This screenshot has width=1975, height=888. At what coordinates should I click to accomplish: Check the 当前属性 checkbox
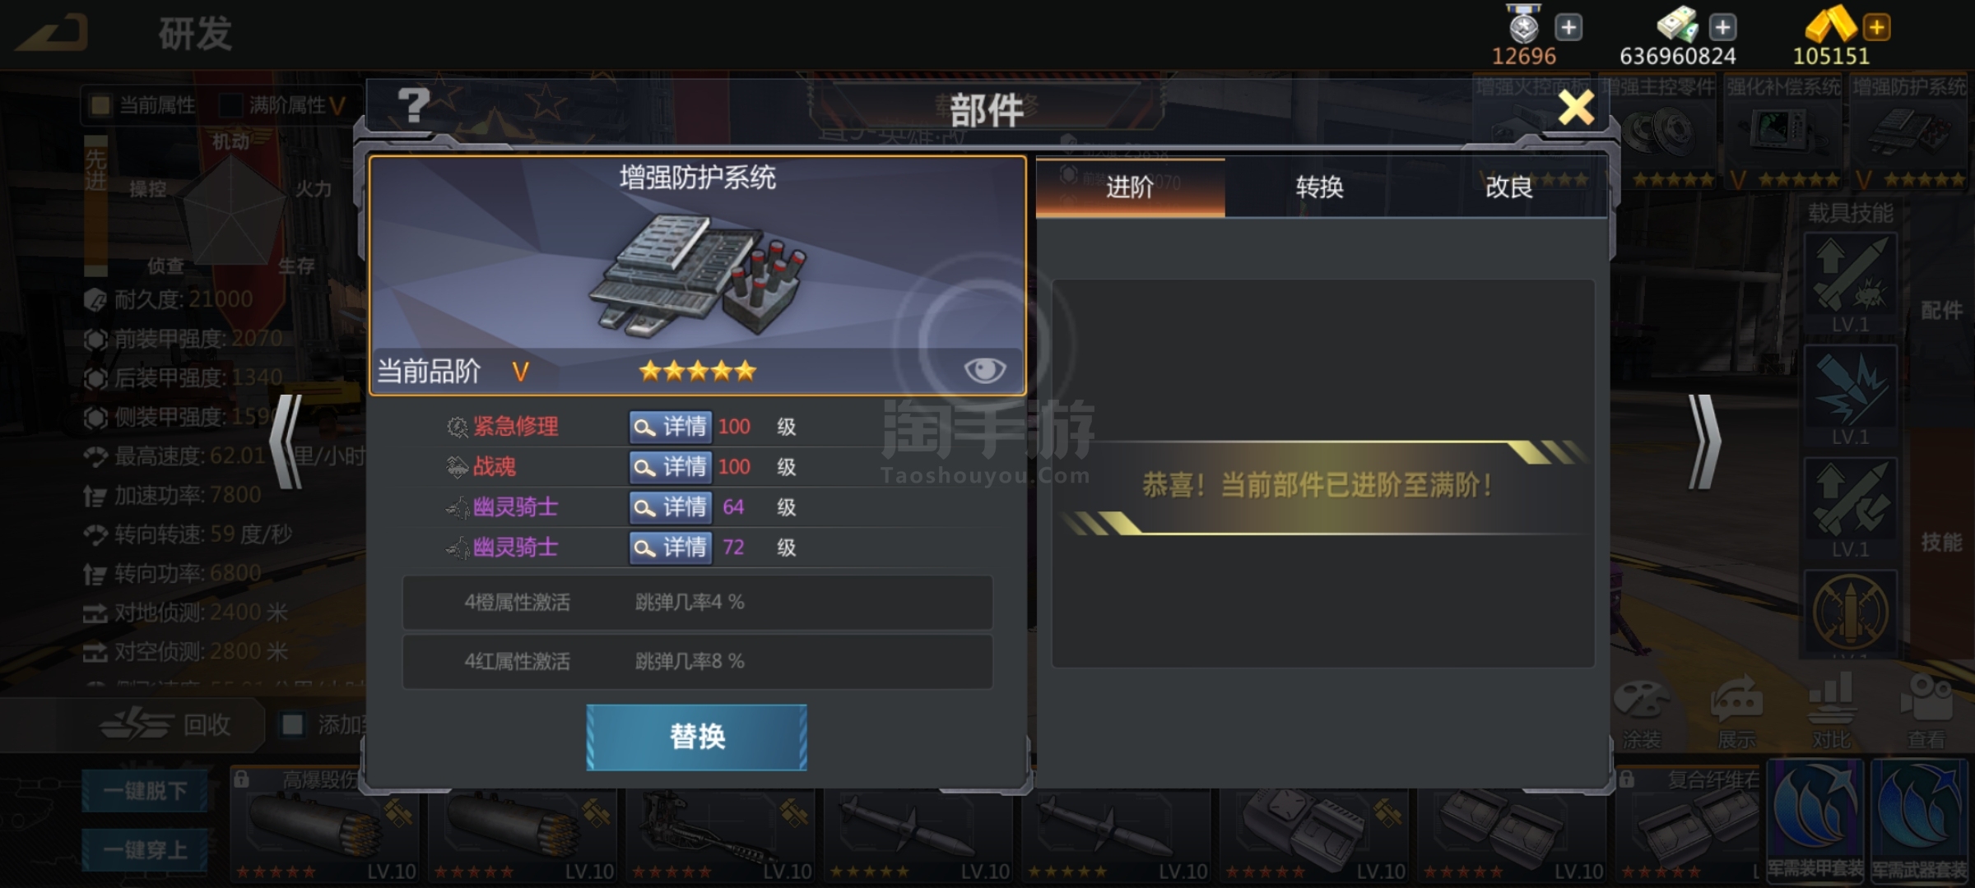pos(100,105)
